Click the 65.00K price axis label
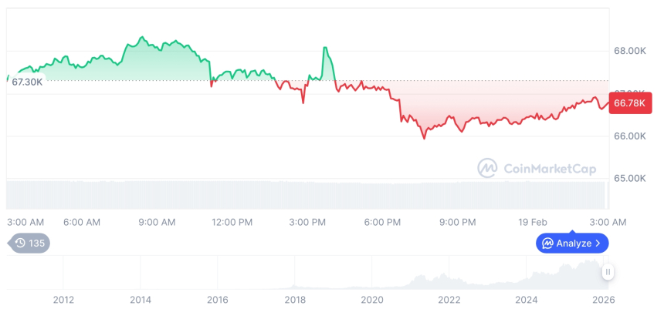Image resolution: width=664 pixels, height=309 pixels. [x=629, y=178]
